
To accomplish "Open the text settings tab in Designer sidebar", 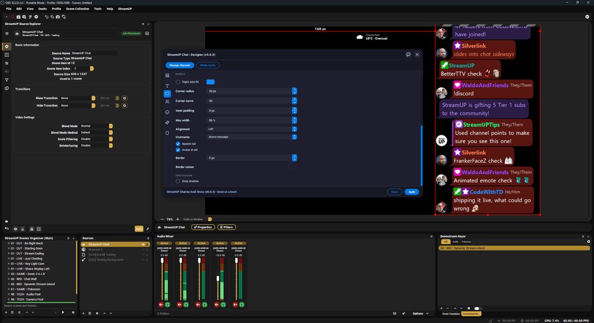I will [x=167, y=86].
